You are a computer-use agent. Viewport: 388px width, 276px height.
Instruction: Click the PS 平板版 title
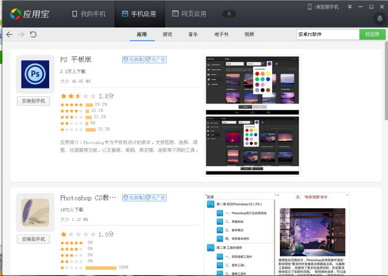click(76, 59)
